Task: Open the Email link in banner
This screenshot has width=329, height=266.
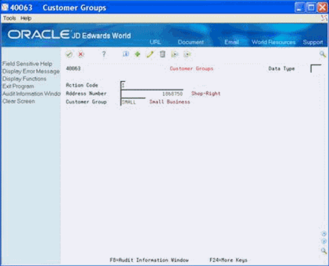Action: point(232,42)
